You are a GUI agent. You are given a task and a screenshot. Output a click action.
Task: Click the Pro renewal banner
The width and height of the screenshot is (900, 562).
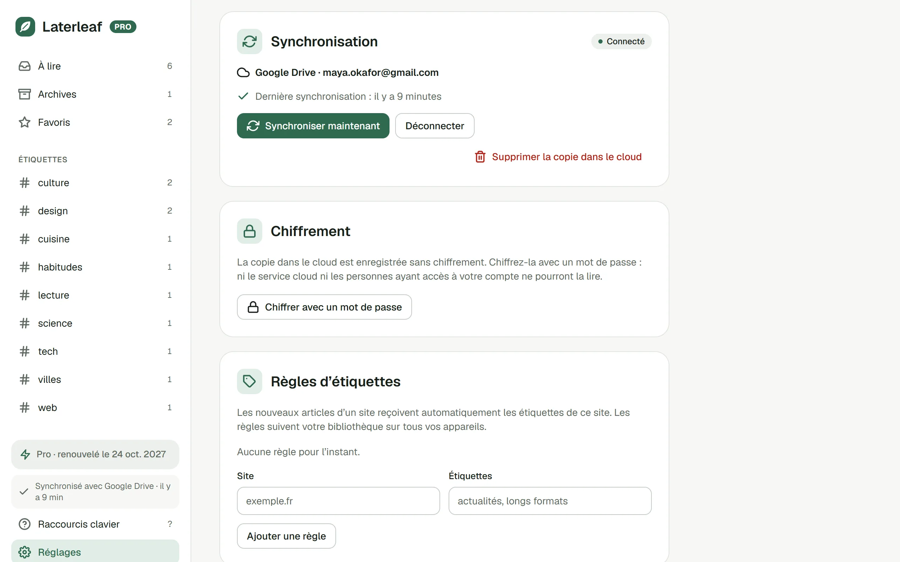(95, 454)
